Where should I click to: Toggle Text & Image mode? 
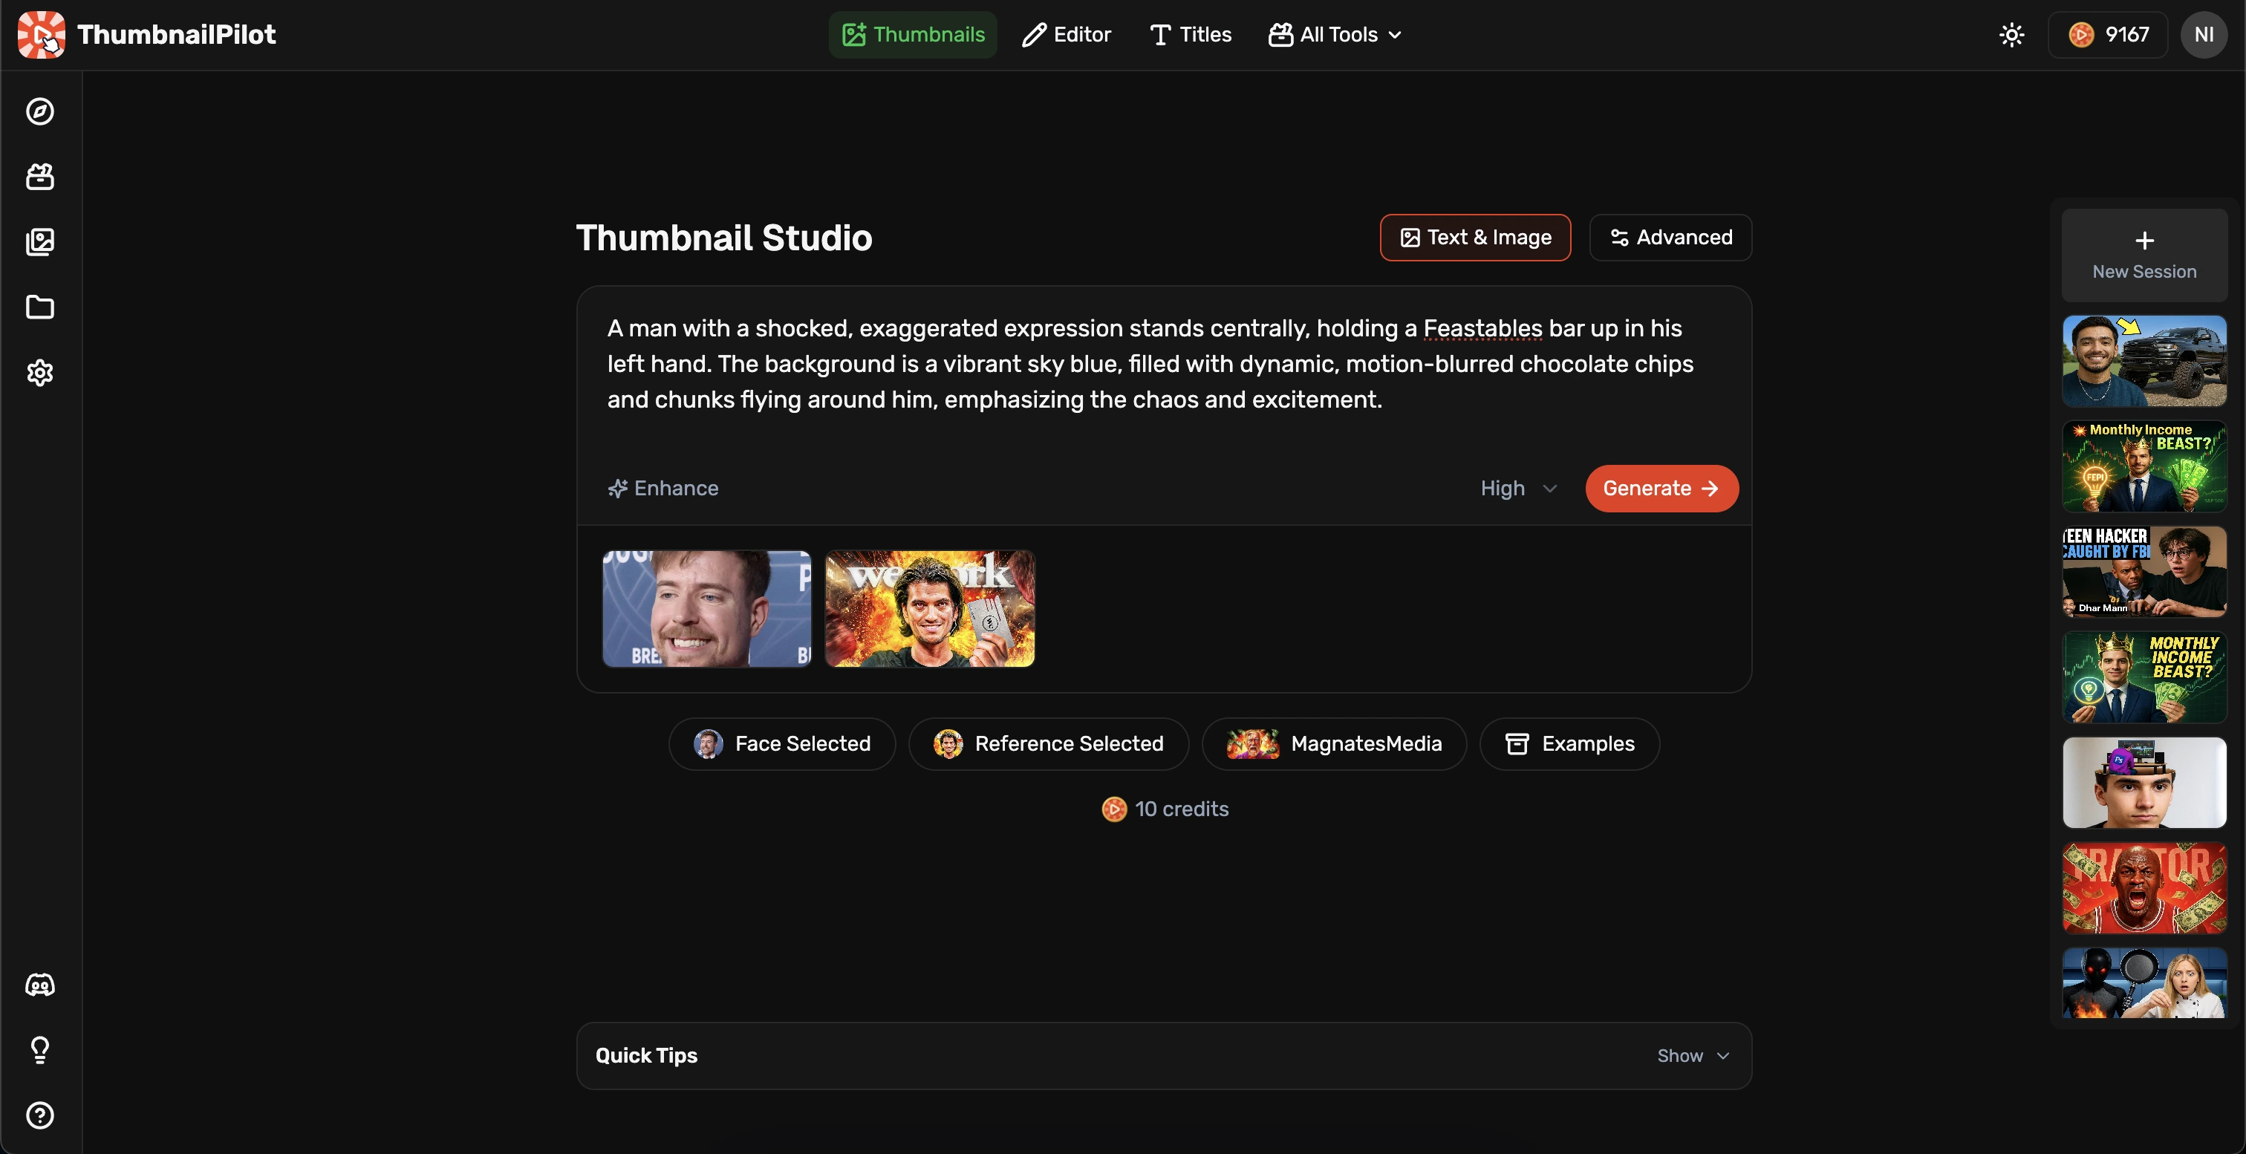coord(1474,237)
